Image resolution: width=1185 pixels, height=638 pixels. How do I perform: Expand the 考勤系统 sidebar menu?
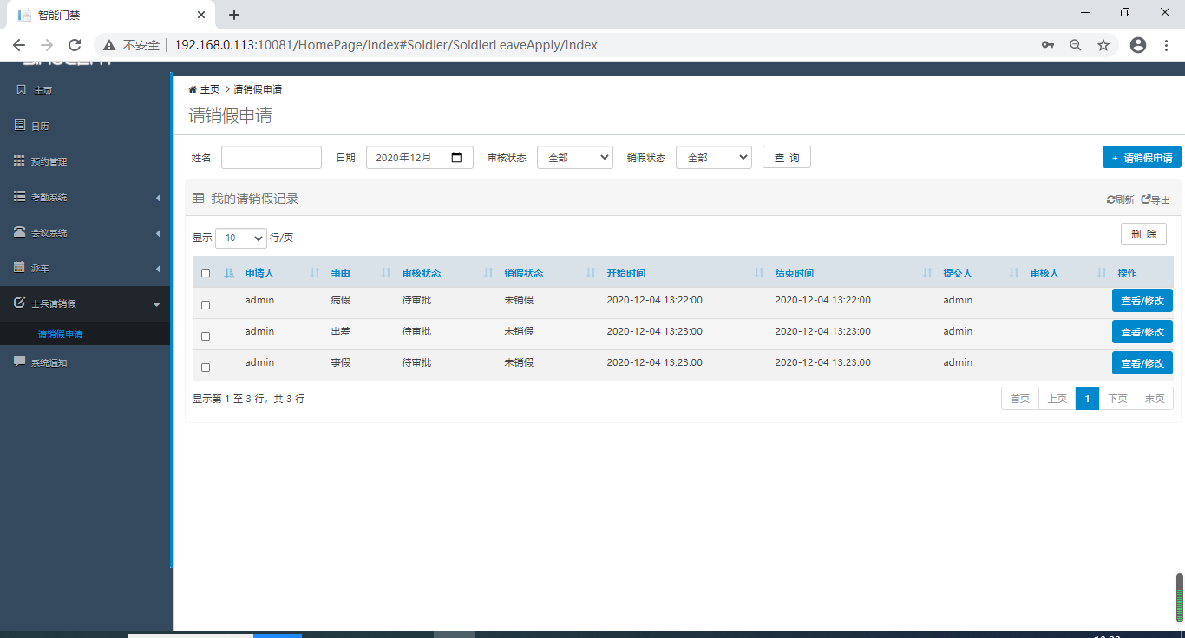(85, 198)
